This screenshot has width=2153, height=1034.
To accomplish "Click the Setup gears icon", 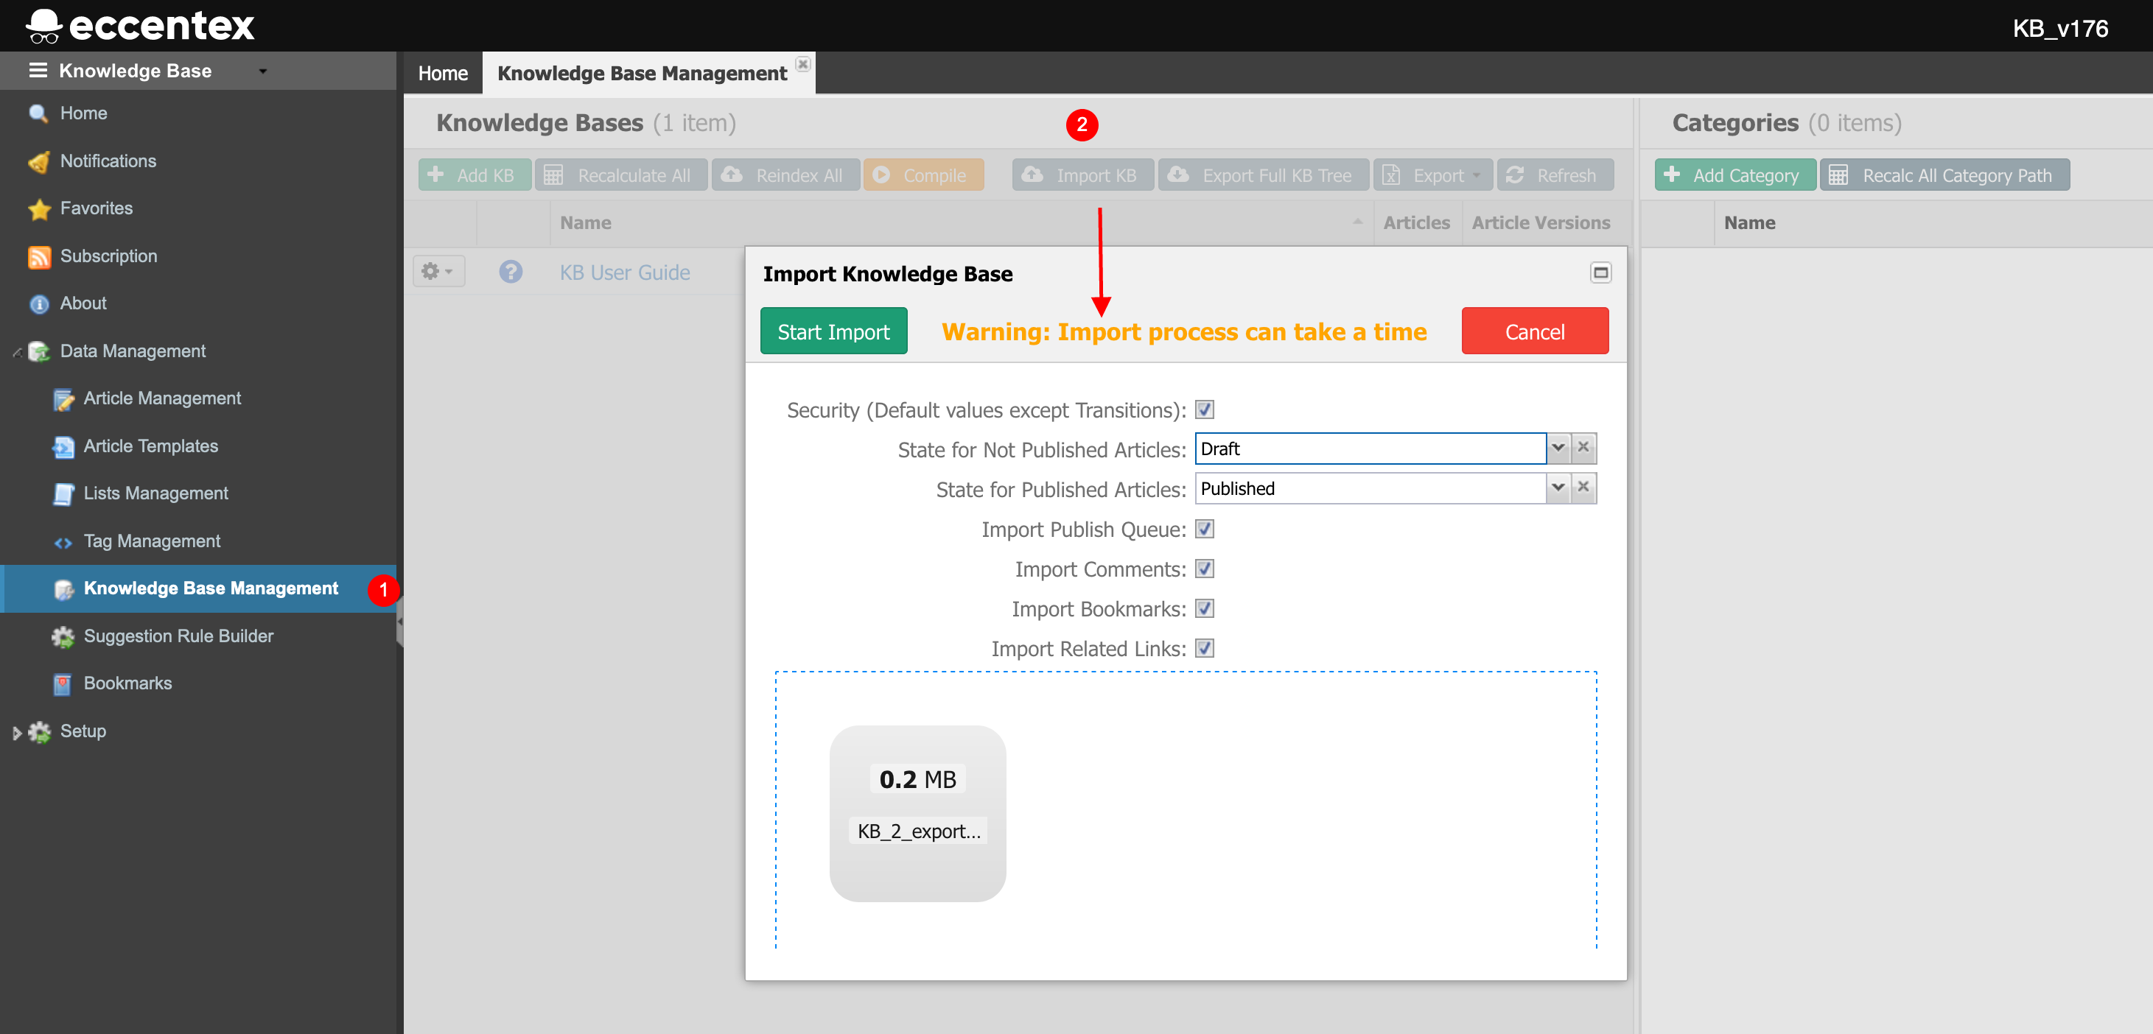I will coord(39,733).
